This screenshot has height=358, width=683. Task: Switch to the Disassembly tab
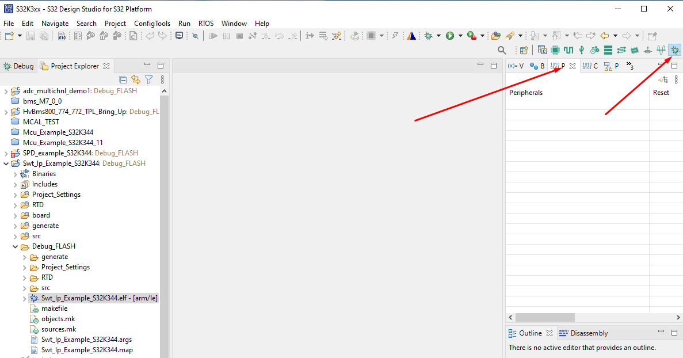(583, 333)
